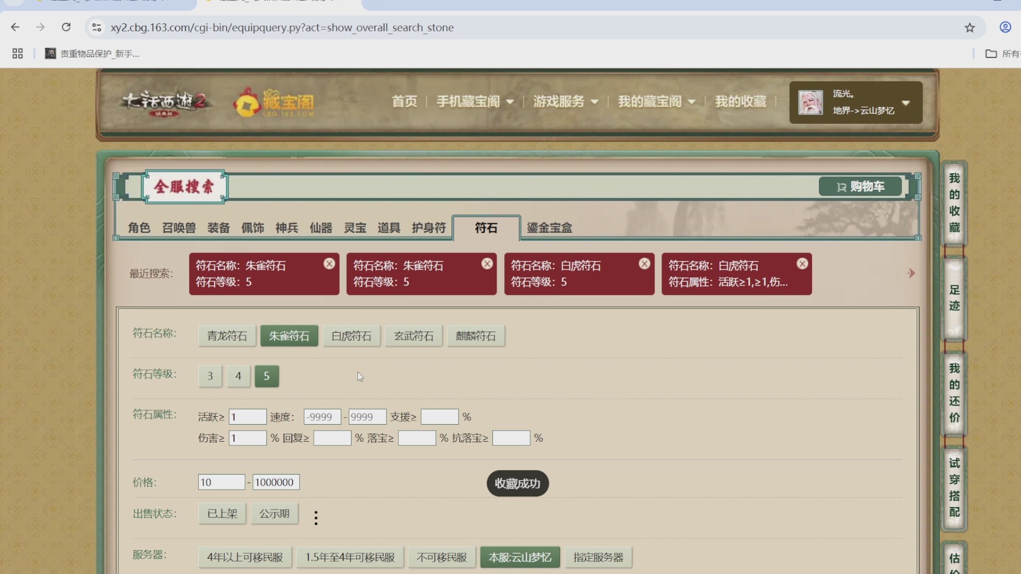
Task: Apply recent search 白虎符石 符石属性 活跃≥1
Action: point(737,274)
